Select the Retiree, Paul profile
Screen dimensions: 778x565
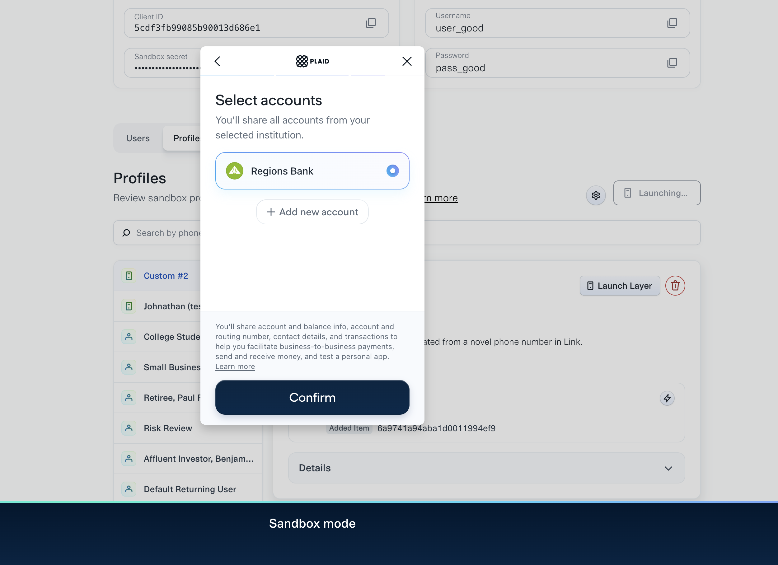[x=157, y=398]
